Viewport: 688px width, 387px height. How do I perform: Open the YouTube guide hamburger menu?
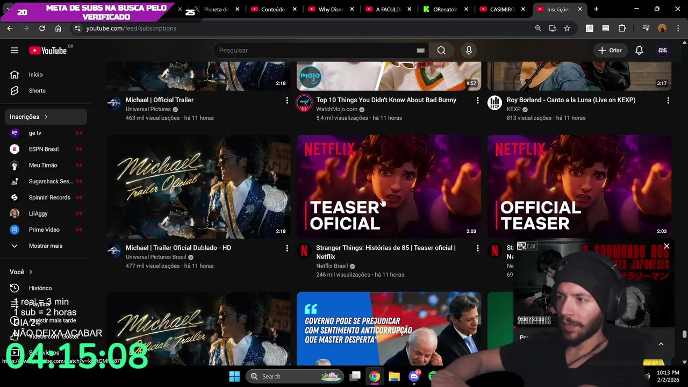point(15,51)
